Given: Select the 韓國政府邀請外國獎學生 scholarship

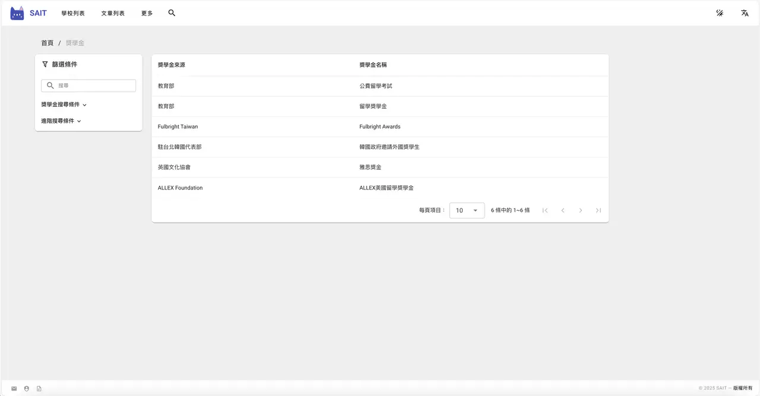Looking at the screenshot, I should (x=389, y=147).
